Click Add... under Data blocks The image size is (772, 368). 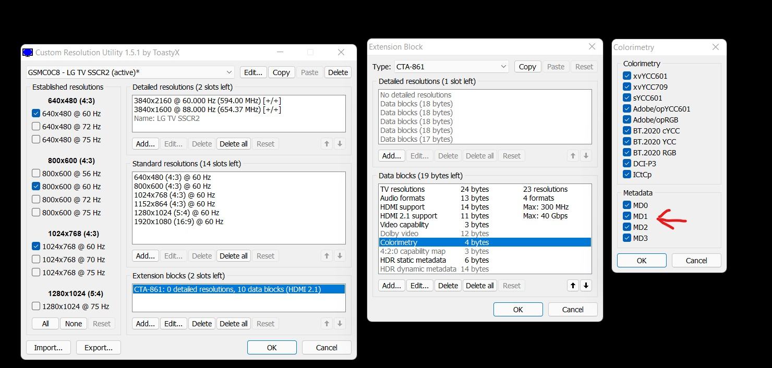pyautogui.click(x=391, y=286)
